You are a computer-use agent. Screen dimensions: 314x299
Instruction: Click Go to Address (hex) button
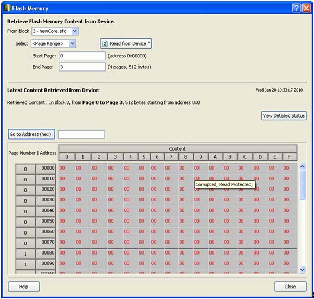coord(31,134)
